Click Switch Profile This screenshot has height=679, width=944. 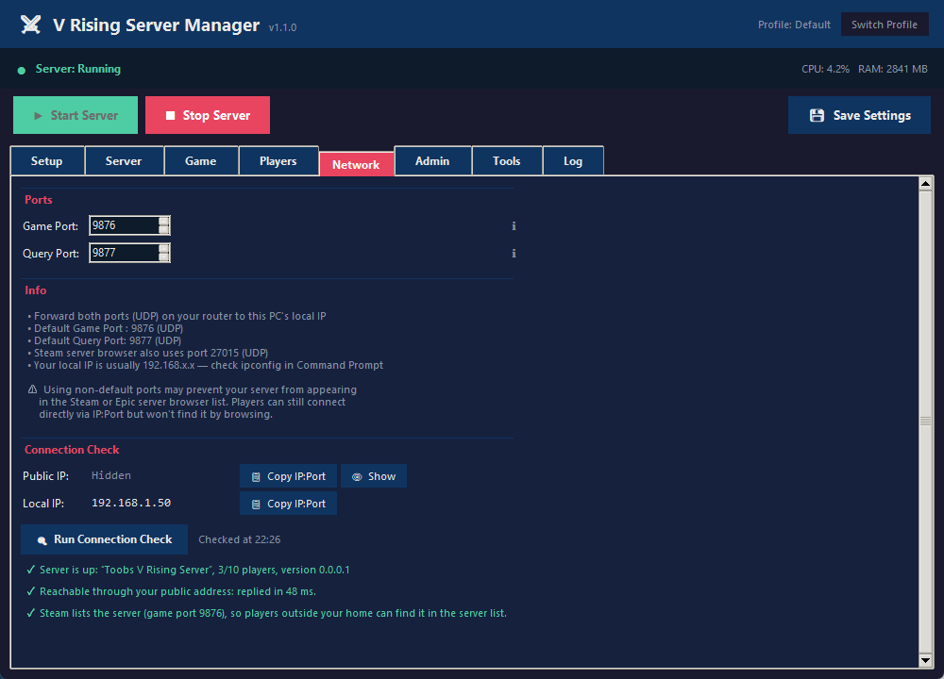point(885,25)
